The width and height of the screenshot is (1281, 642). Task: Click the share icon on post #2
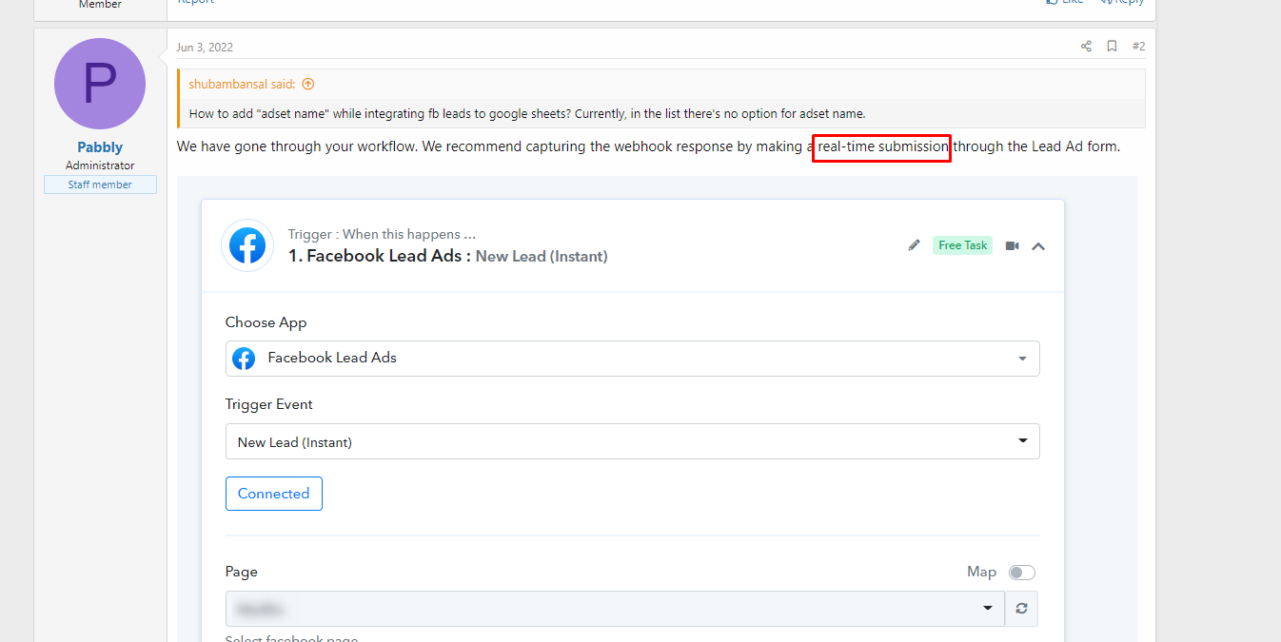[x=1086, y=46]
